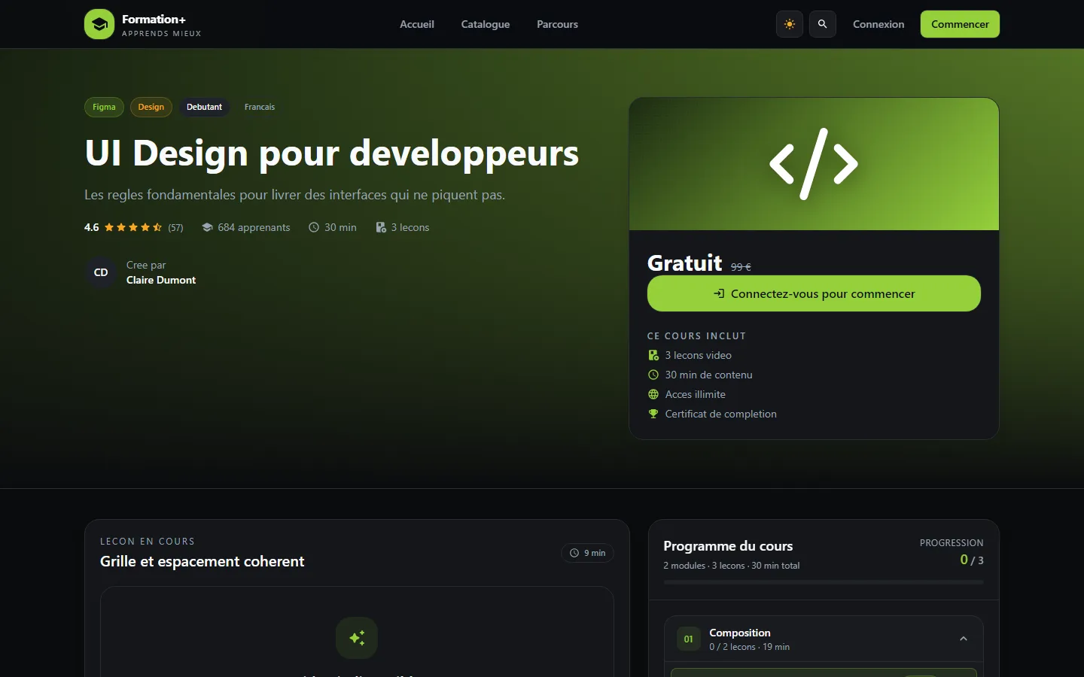
Task: Click the Connexion link
Action: coord(878,24)
